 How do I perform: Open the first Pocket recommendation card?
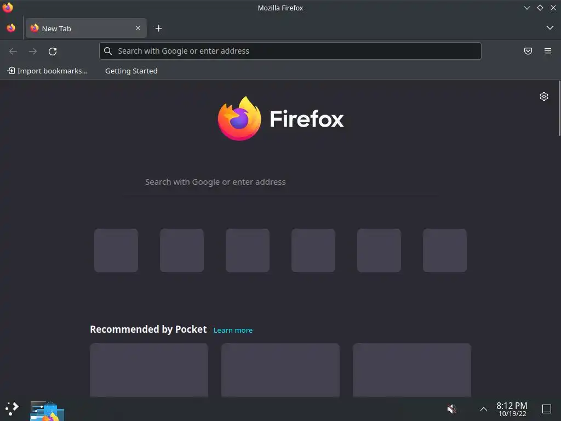pyautogui.click(x=149, y=370)
